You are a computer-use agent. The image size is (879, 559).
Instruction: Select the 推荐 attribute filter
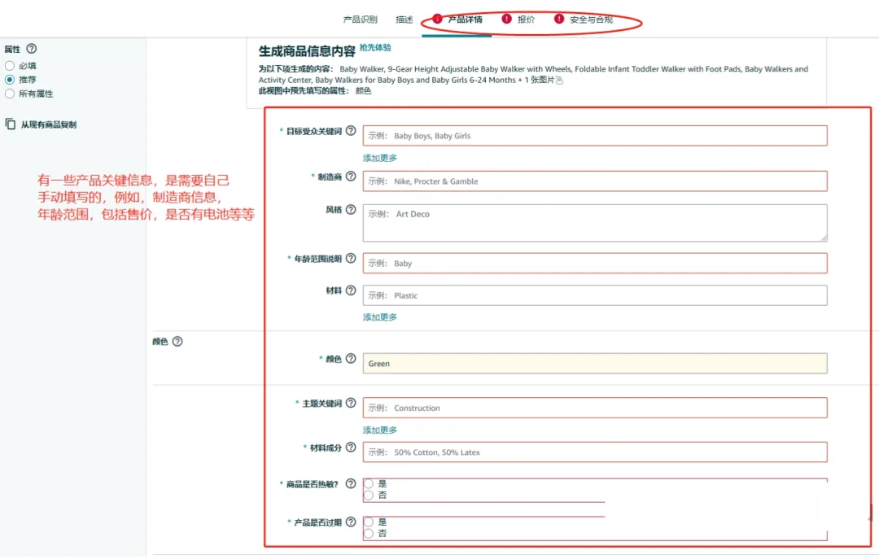(10, 80)
